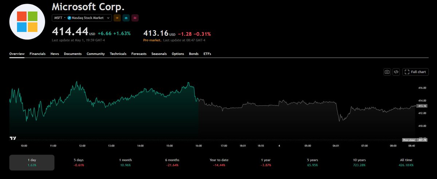Select the 1 day range

(32, 163)
